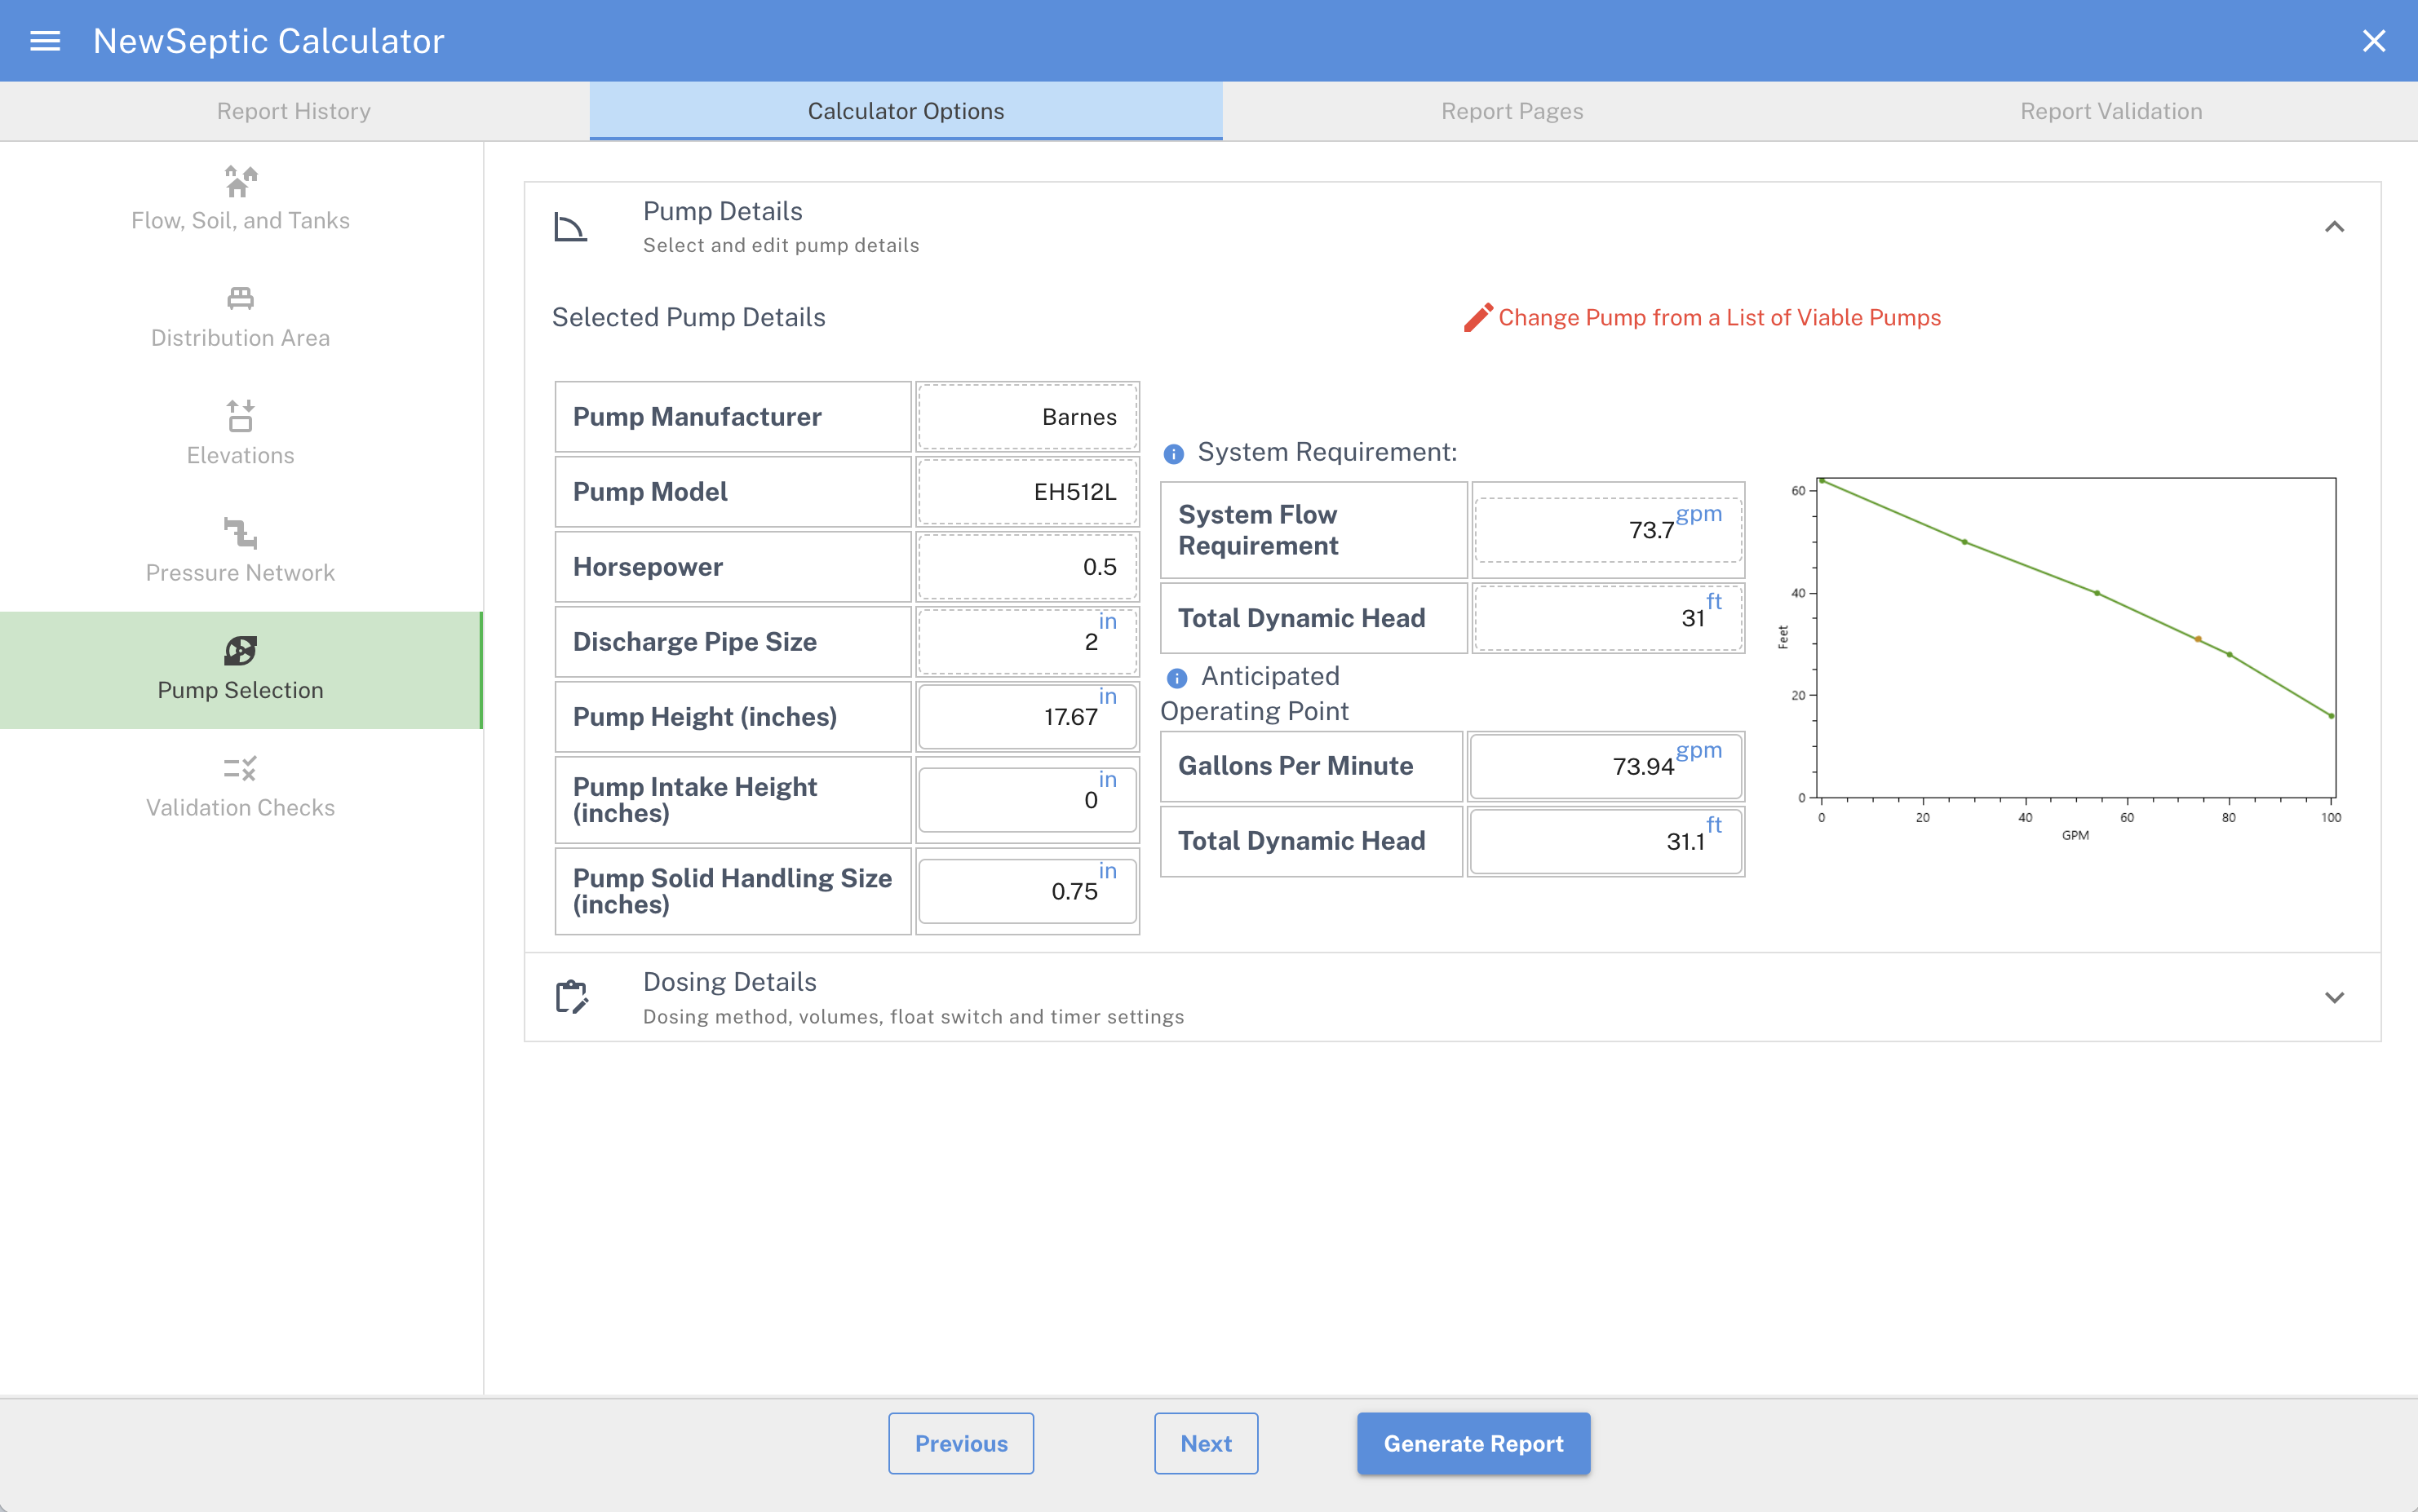Open the hamburger menu icon

(45, 41)
